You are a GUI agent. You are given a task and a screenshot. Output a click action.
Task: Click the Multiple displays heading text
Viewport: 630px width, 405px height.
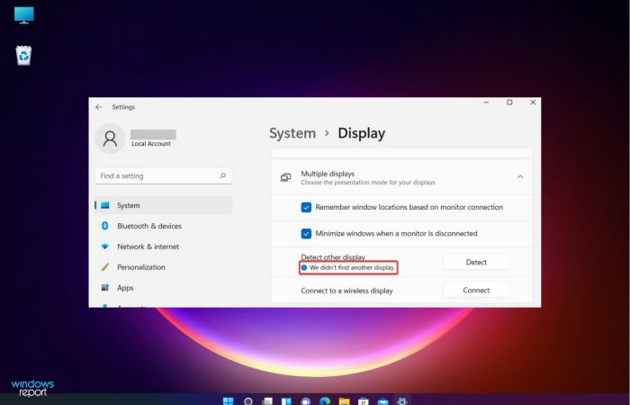pos(328,174)
